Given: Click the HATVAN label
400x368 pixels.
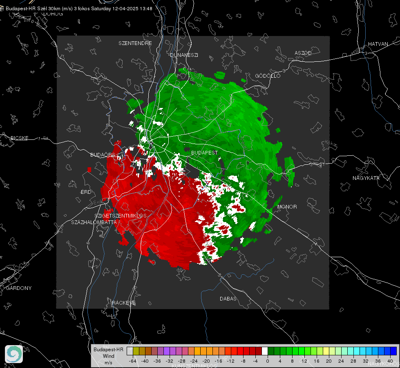Looking at the screenshot, I should [x=378, y=44].
